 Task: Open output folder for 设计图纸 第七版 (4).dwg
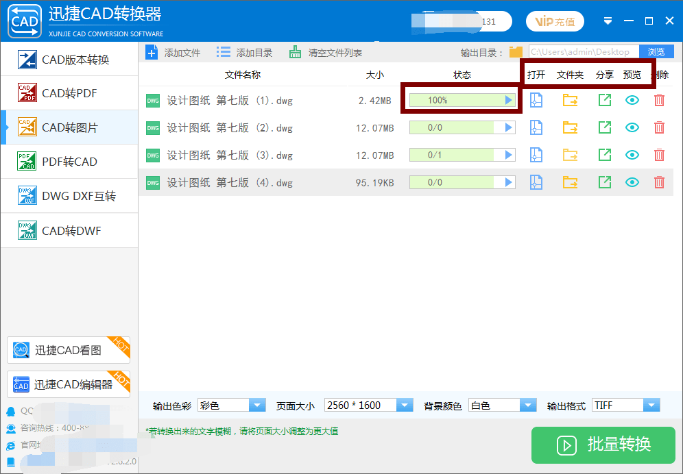(570, 182)
